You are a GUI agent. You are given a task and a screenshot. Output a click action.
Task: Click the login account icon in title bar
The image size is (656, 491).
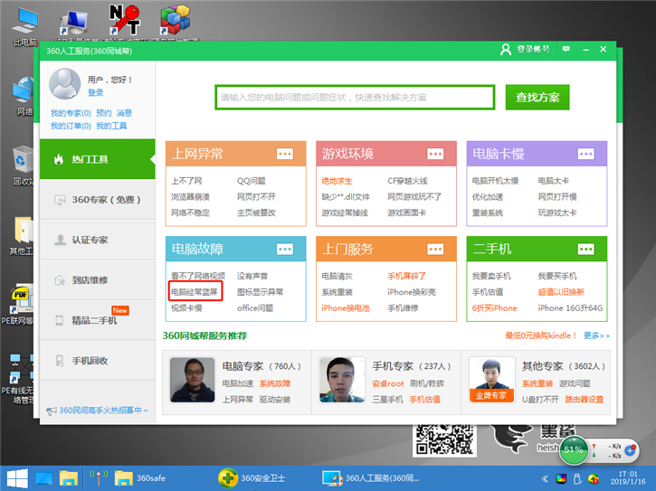[506, 50]
